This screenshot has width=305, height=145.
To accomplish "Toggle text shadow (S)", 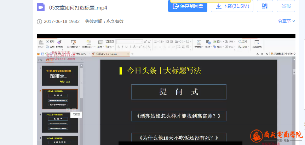I will click(x=130, y=47).
